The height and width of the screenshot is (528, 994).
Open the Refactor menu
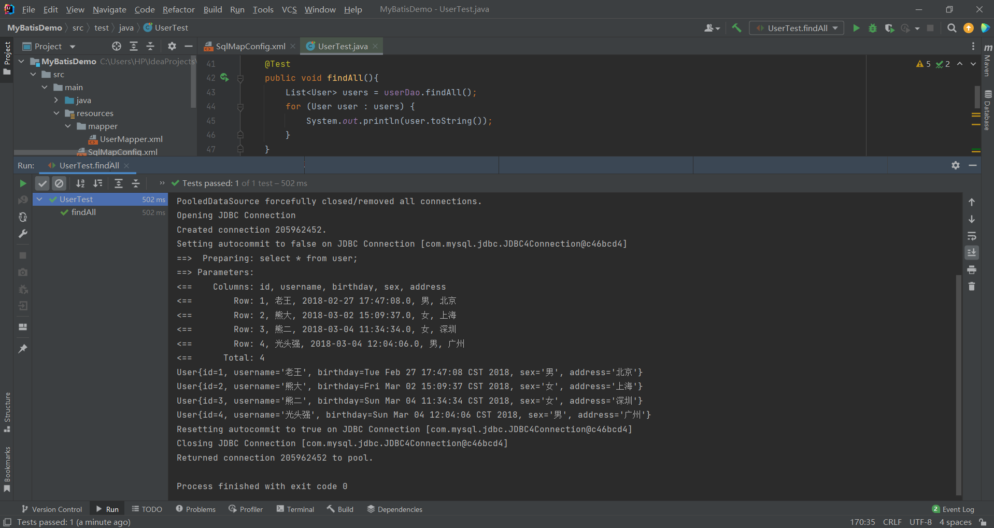[178, 9]
